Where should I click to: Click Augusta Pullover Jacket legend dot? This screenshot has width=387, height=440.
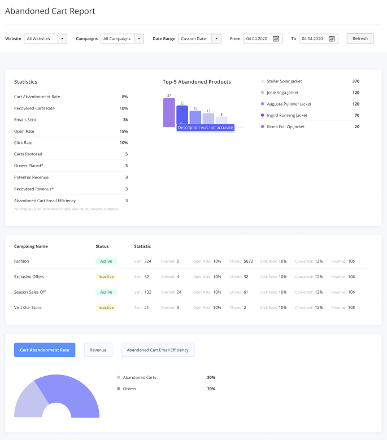(262, 104)
